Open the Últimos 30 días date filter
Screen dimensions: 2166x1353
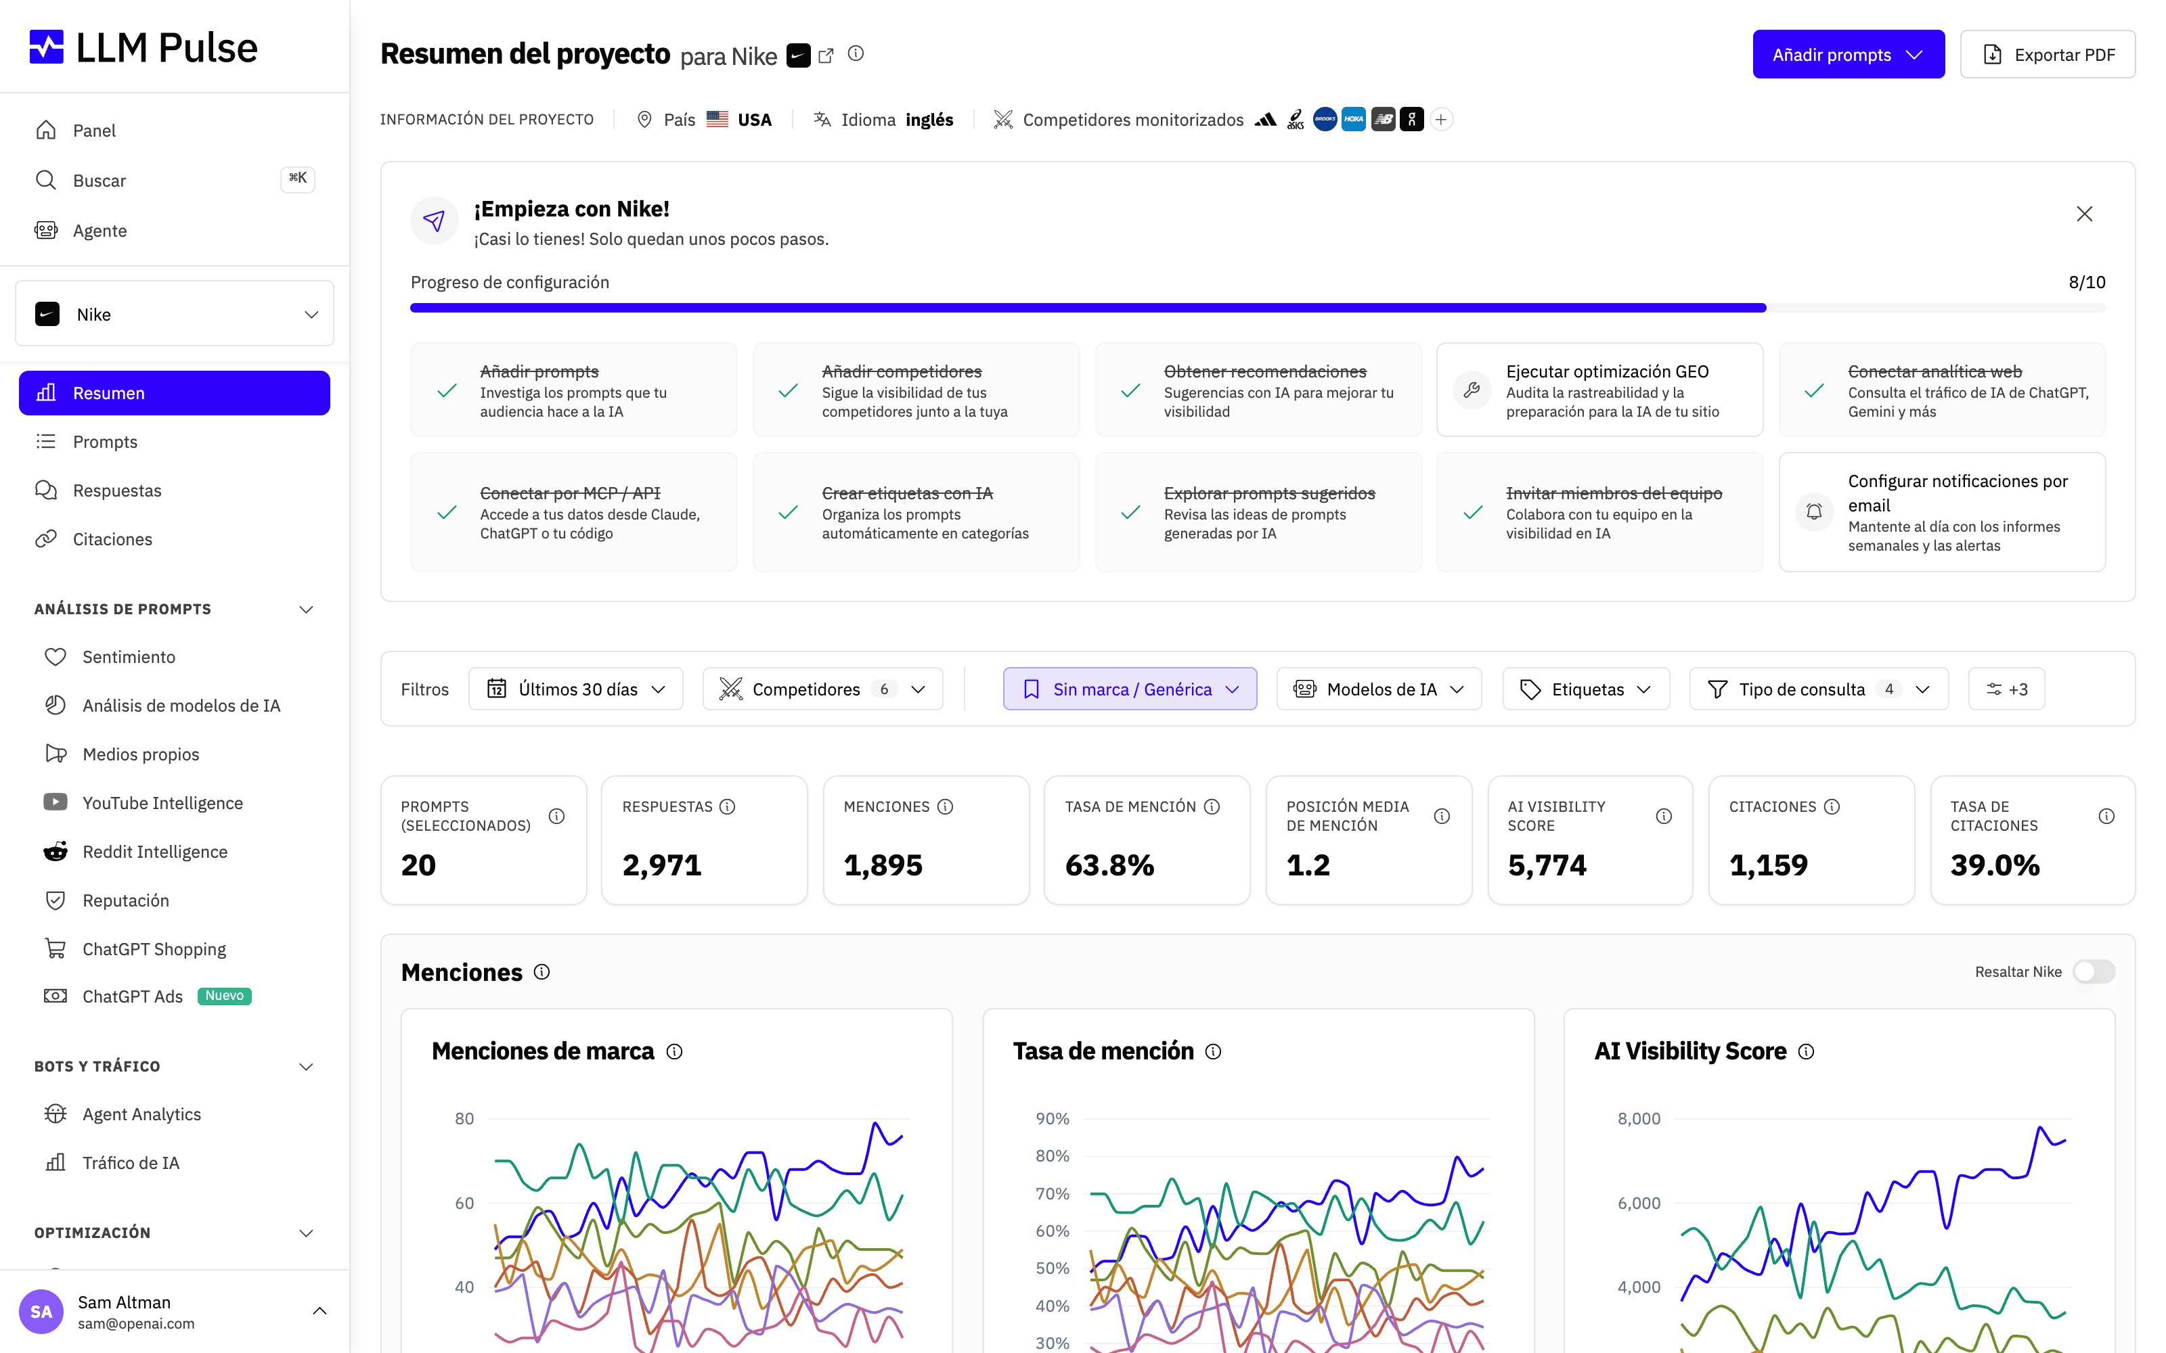tap(575, 689)
